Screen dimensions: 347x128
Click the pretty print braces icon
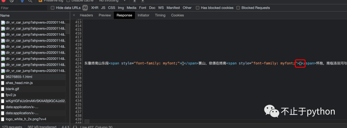(x=75, y=127)
